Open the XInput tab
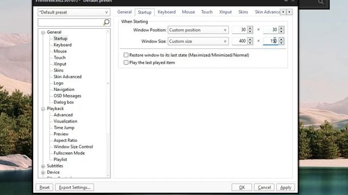Image resolution: width=348 pixels, height=195 pixels. (x=225, y=12)
